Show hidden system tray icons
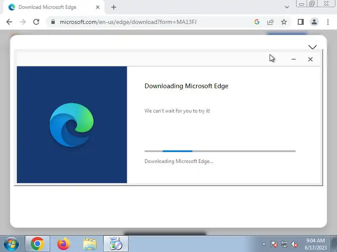The height and width of the screenshot is (252, 337). pyautogui.click(x=264, y=244)
